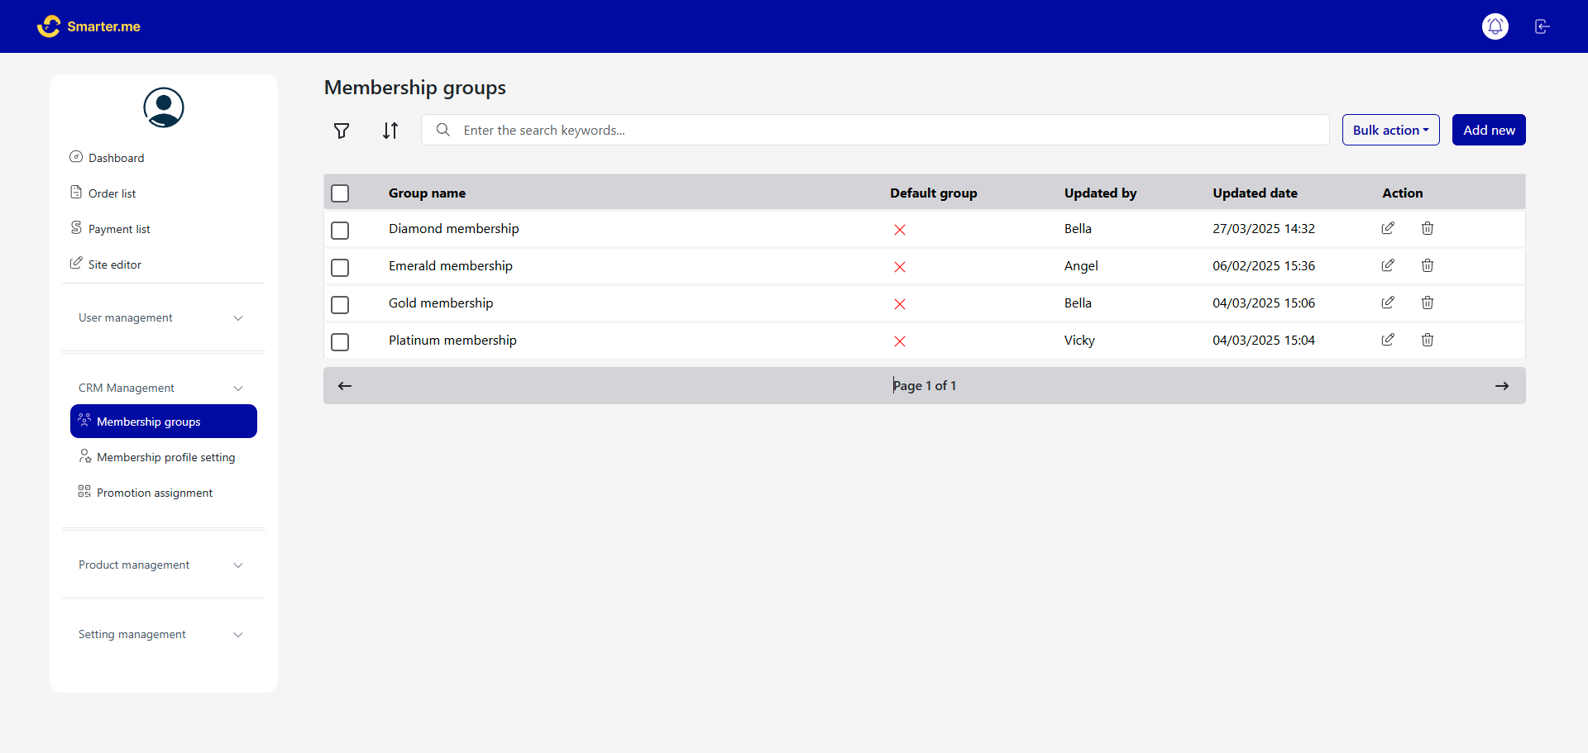The image size is (1588, 753).
Task: Edit the Diamond membership row
Action: [x=1388, y=228]
